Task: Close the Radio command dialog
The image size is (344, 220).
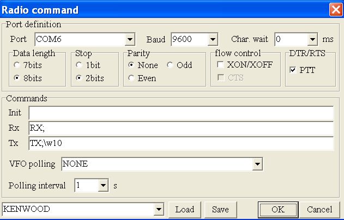Action: tap(335, 10)
